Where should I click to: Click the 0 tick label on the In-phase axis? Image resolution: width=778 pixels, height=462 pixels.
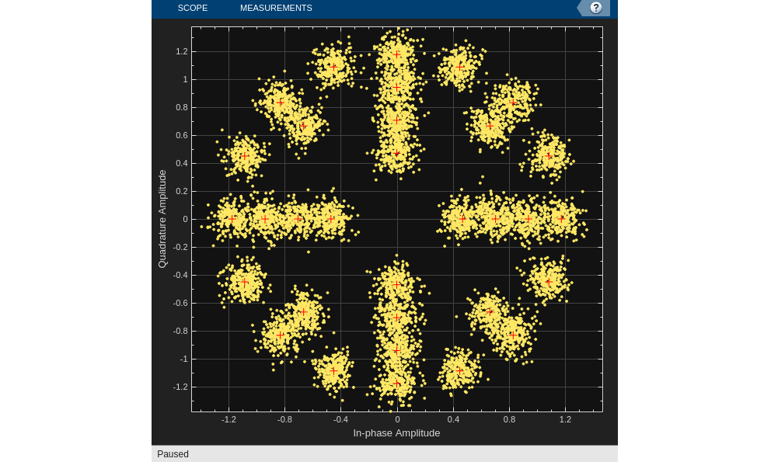coord(397,419)
